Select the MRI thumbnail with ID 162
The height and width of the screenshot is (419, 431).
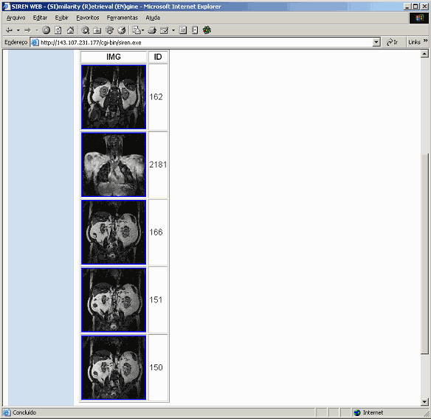[114, 97]
